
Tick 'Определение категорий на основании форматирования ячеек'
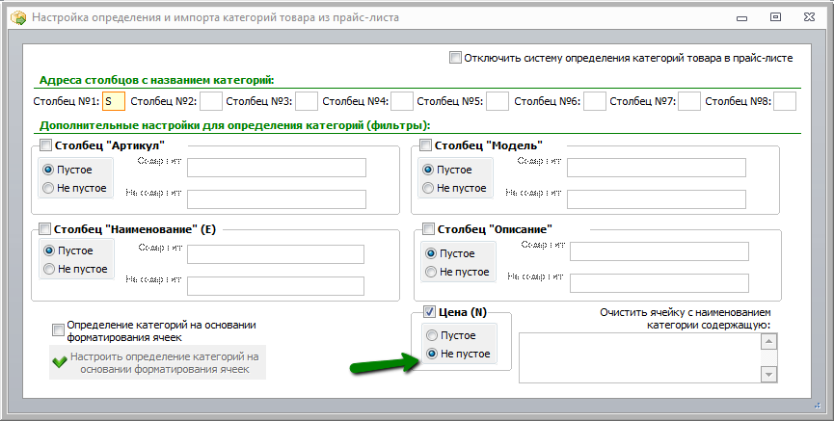[58, 330]
